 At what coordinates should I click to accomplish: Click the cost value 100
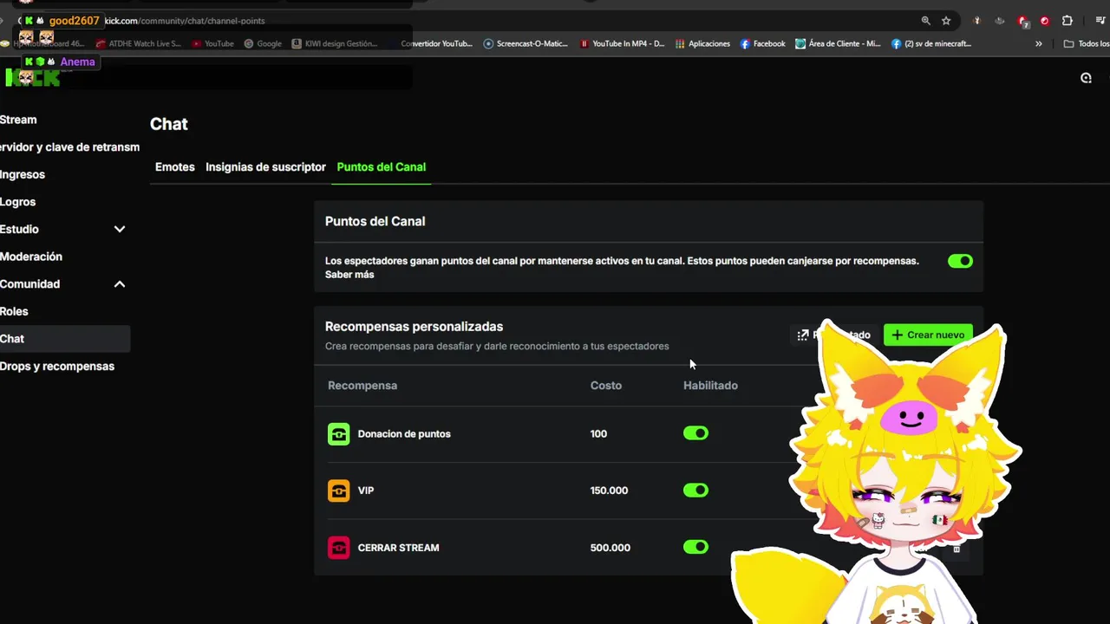[598, 434]
